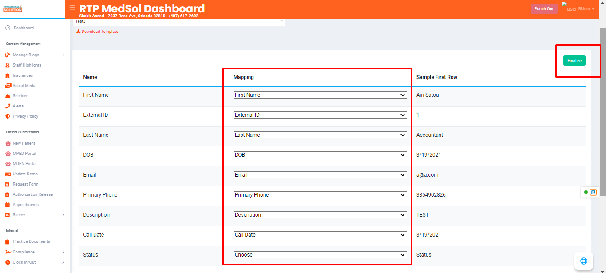606x273 pixels.
Task: Open the Description mapping dropdown
Action: [320, 215]
